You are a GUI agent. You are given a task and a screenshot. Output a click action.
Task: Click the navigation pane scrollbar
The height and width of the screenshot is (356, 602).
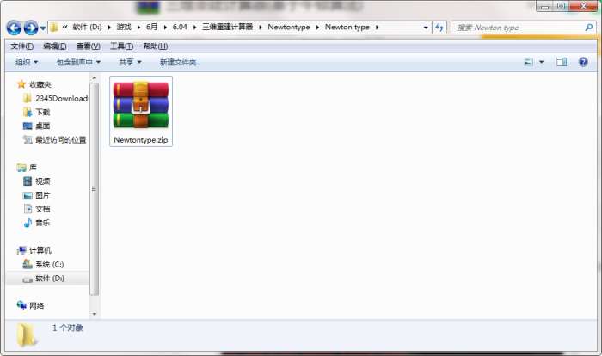tap(94, 188)
